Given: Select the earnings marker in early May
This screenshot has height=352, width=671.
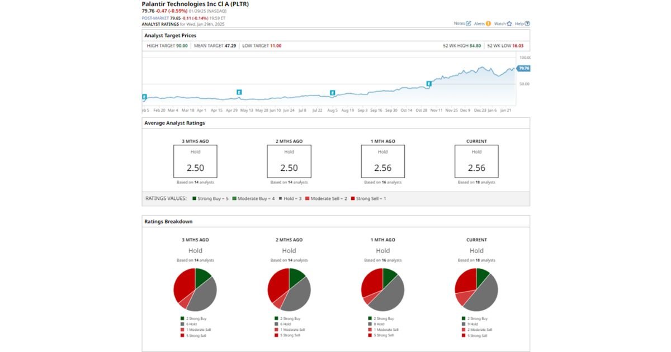Looking at the screenshot, I should click(x=239, y=92).
